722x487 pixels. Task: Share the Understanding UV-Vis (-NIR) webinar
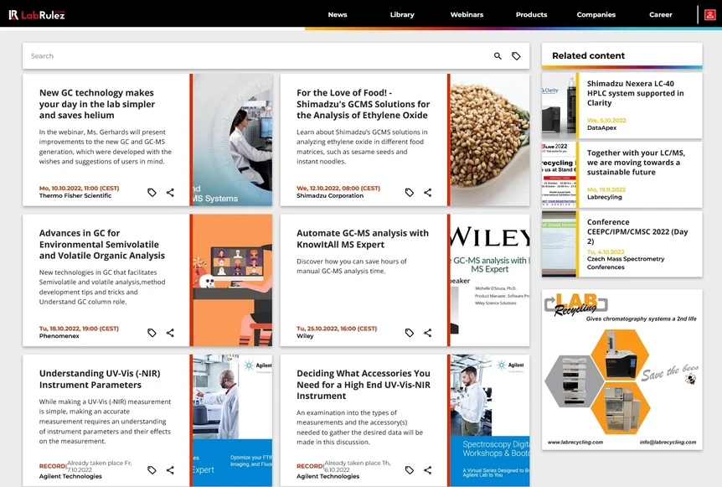pos(170,470)
